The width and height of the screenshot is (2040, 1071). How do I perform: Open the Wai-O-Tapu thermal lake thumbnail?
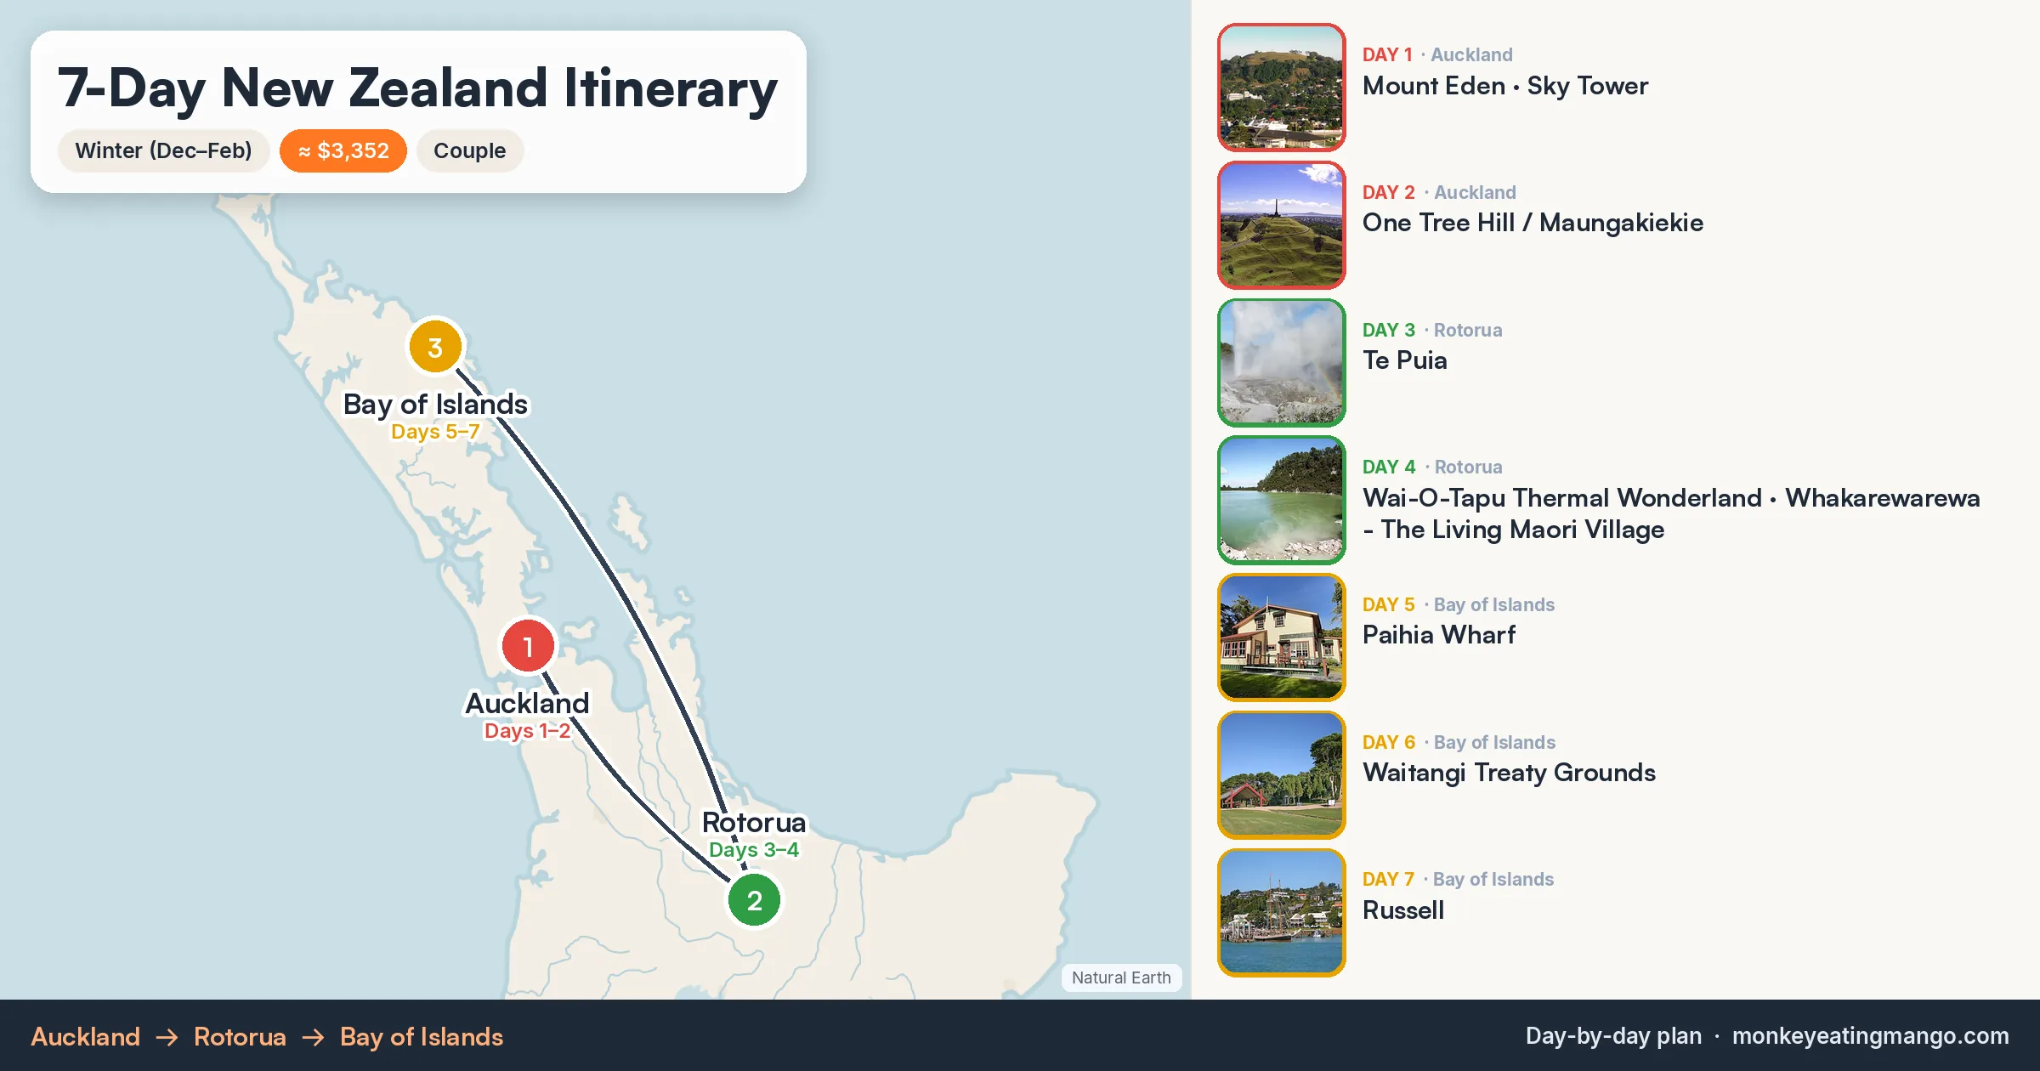coord(1282,500)
